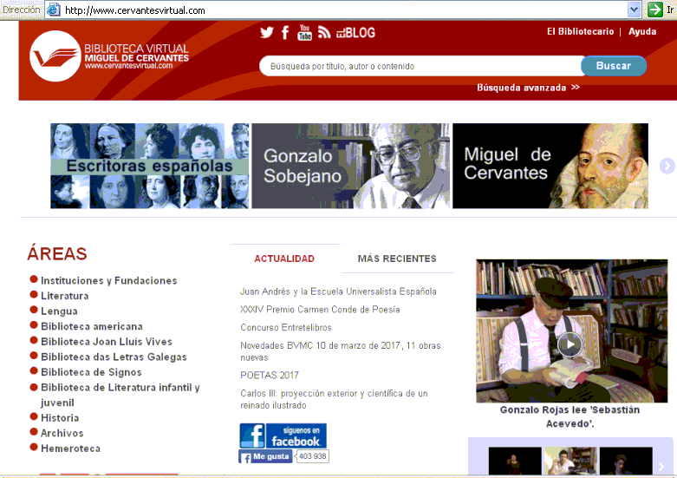Open the YouTube channel icon

coord(304,32)
